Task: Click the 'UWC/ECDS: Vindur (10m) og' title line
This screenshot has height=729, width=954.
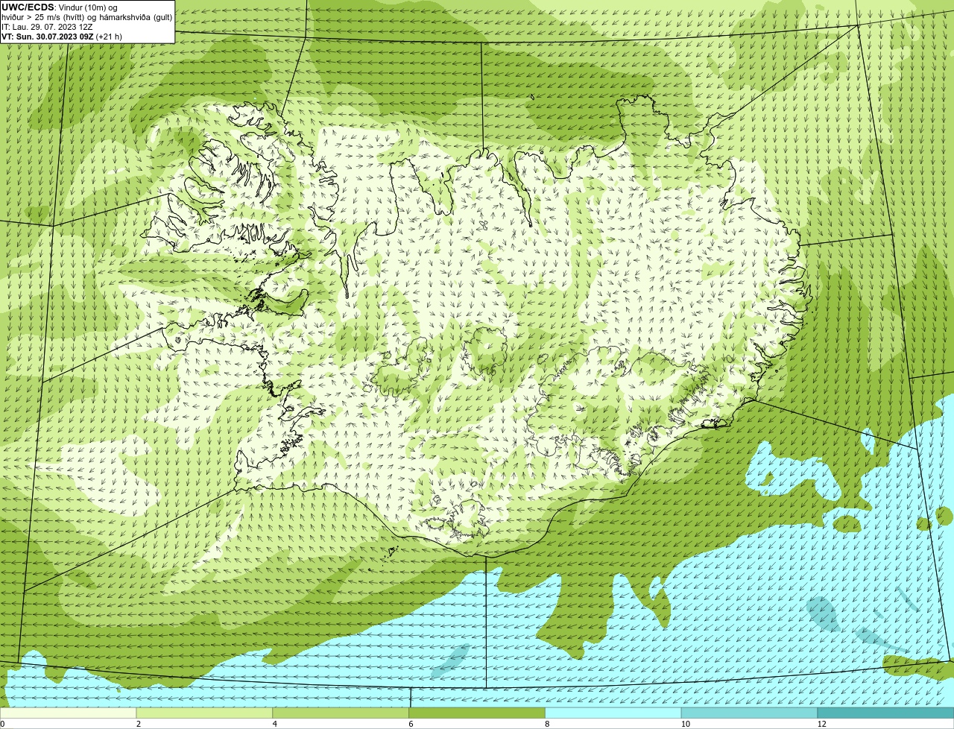Action: pyautogui.click(x=60, y=7)
